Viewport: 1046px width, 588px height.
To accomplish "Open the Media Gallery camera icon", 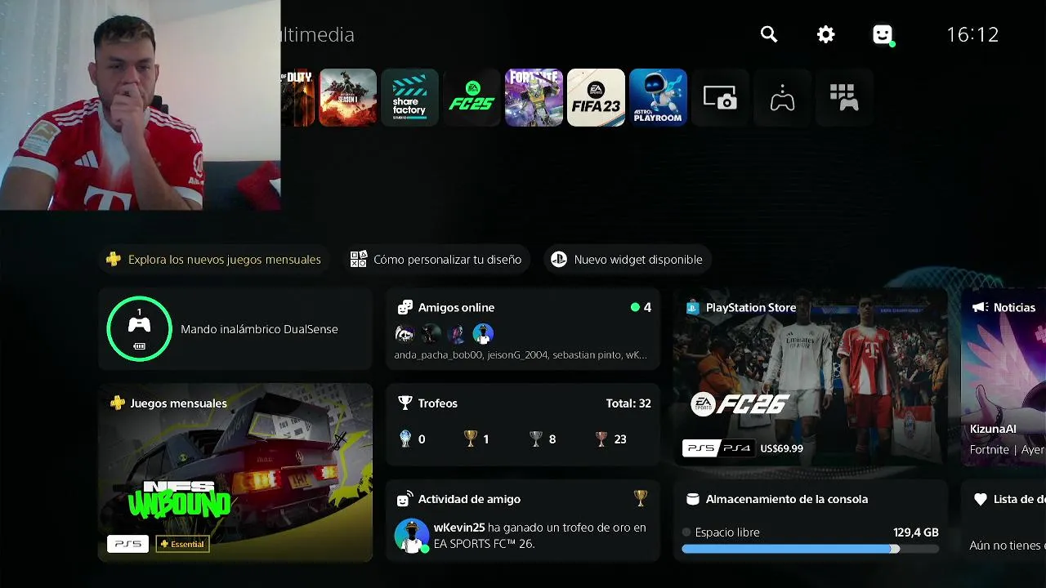I will click(x=720, y=97).
